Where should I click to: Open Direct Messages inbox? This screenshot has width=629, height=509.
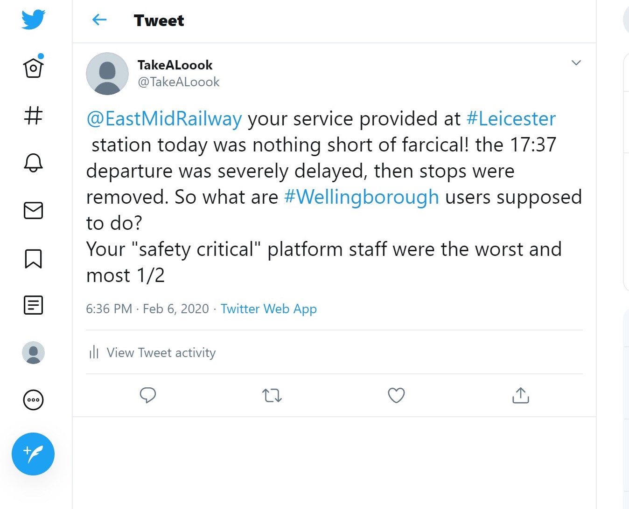(x=33, y=210)
